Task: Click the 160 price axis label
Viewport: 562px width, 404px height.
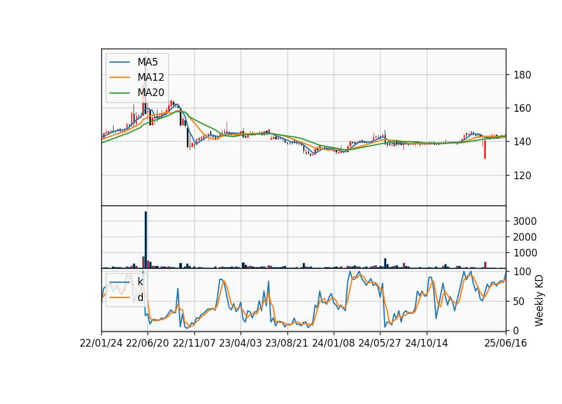Action: pyautogui.click(x=522, y=108)
